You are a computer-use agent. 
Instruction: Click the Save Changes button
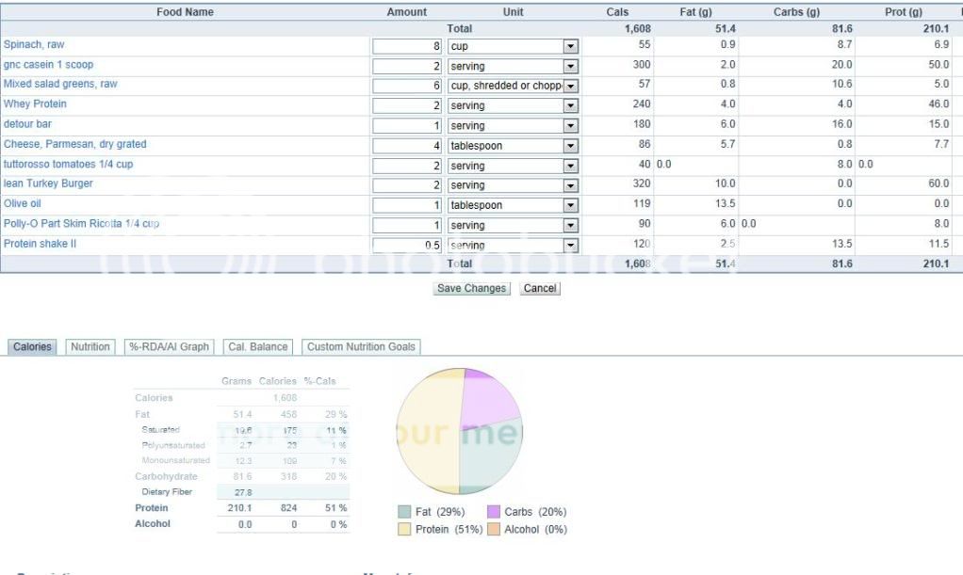[472, 289]
